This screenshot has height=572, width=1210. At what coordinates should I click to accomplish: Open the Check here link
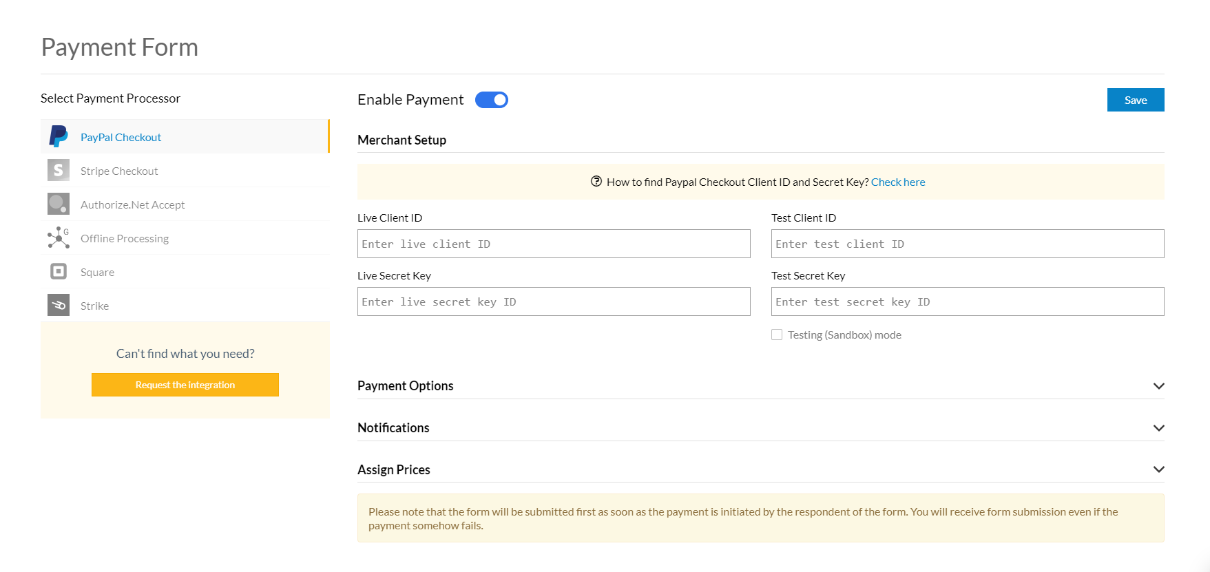(x=897, y=182)
